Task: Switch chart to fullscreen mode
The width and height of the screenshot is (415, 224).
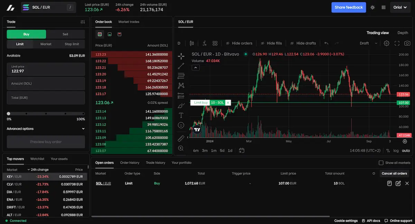Action: point(397,43)
